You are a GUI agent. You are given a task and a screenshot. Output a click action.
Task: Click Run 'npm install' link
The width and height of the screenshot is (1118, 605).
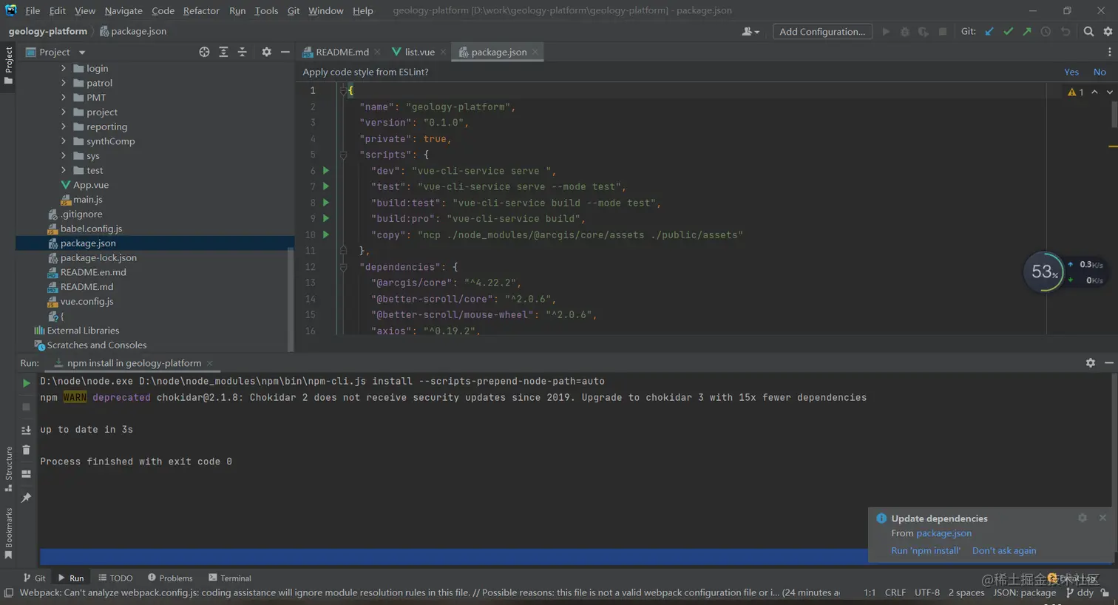[x=926, y=550]
